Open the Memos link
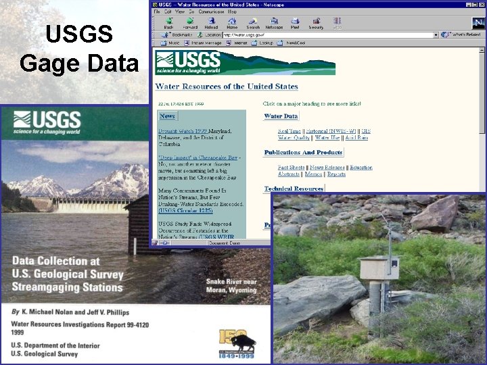The width and height of the screenshot is (487, 365). 313,174
